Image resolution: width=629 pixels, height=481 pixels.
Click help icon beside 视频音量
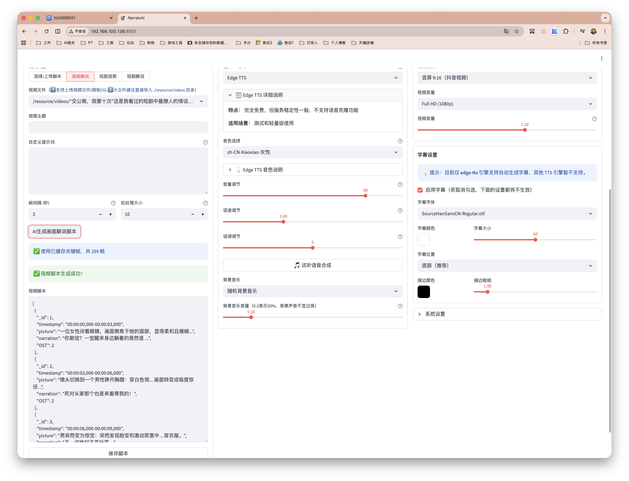point(594,119)
